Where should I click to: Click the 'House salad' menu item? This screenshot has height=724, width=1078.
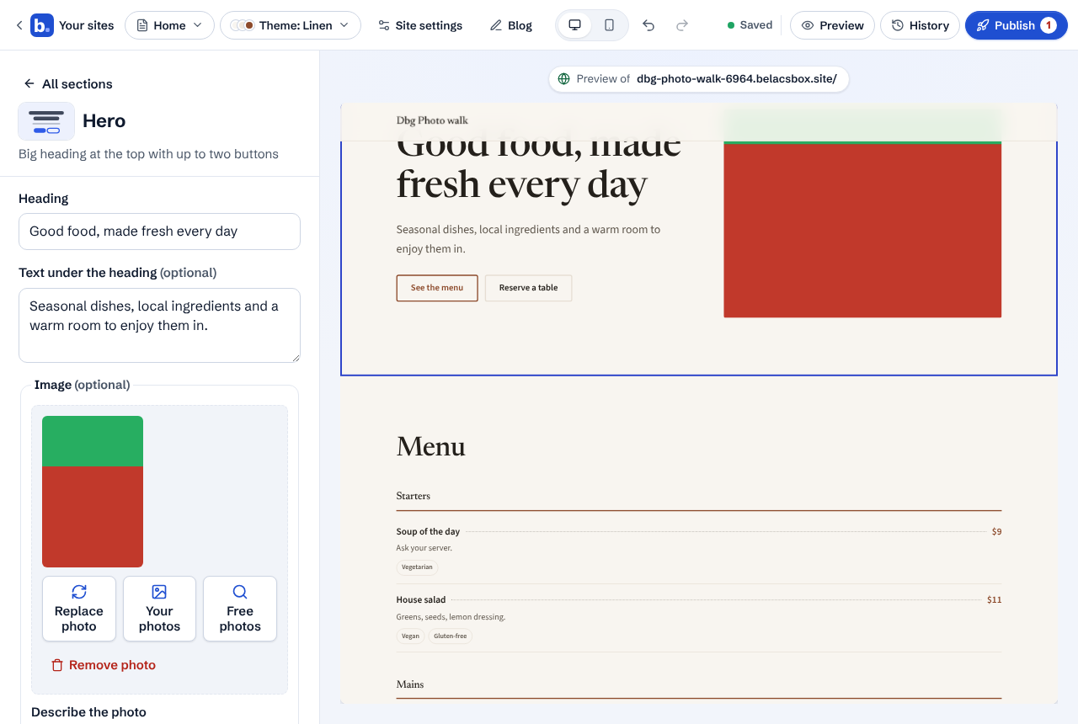421,600
